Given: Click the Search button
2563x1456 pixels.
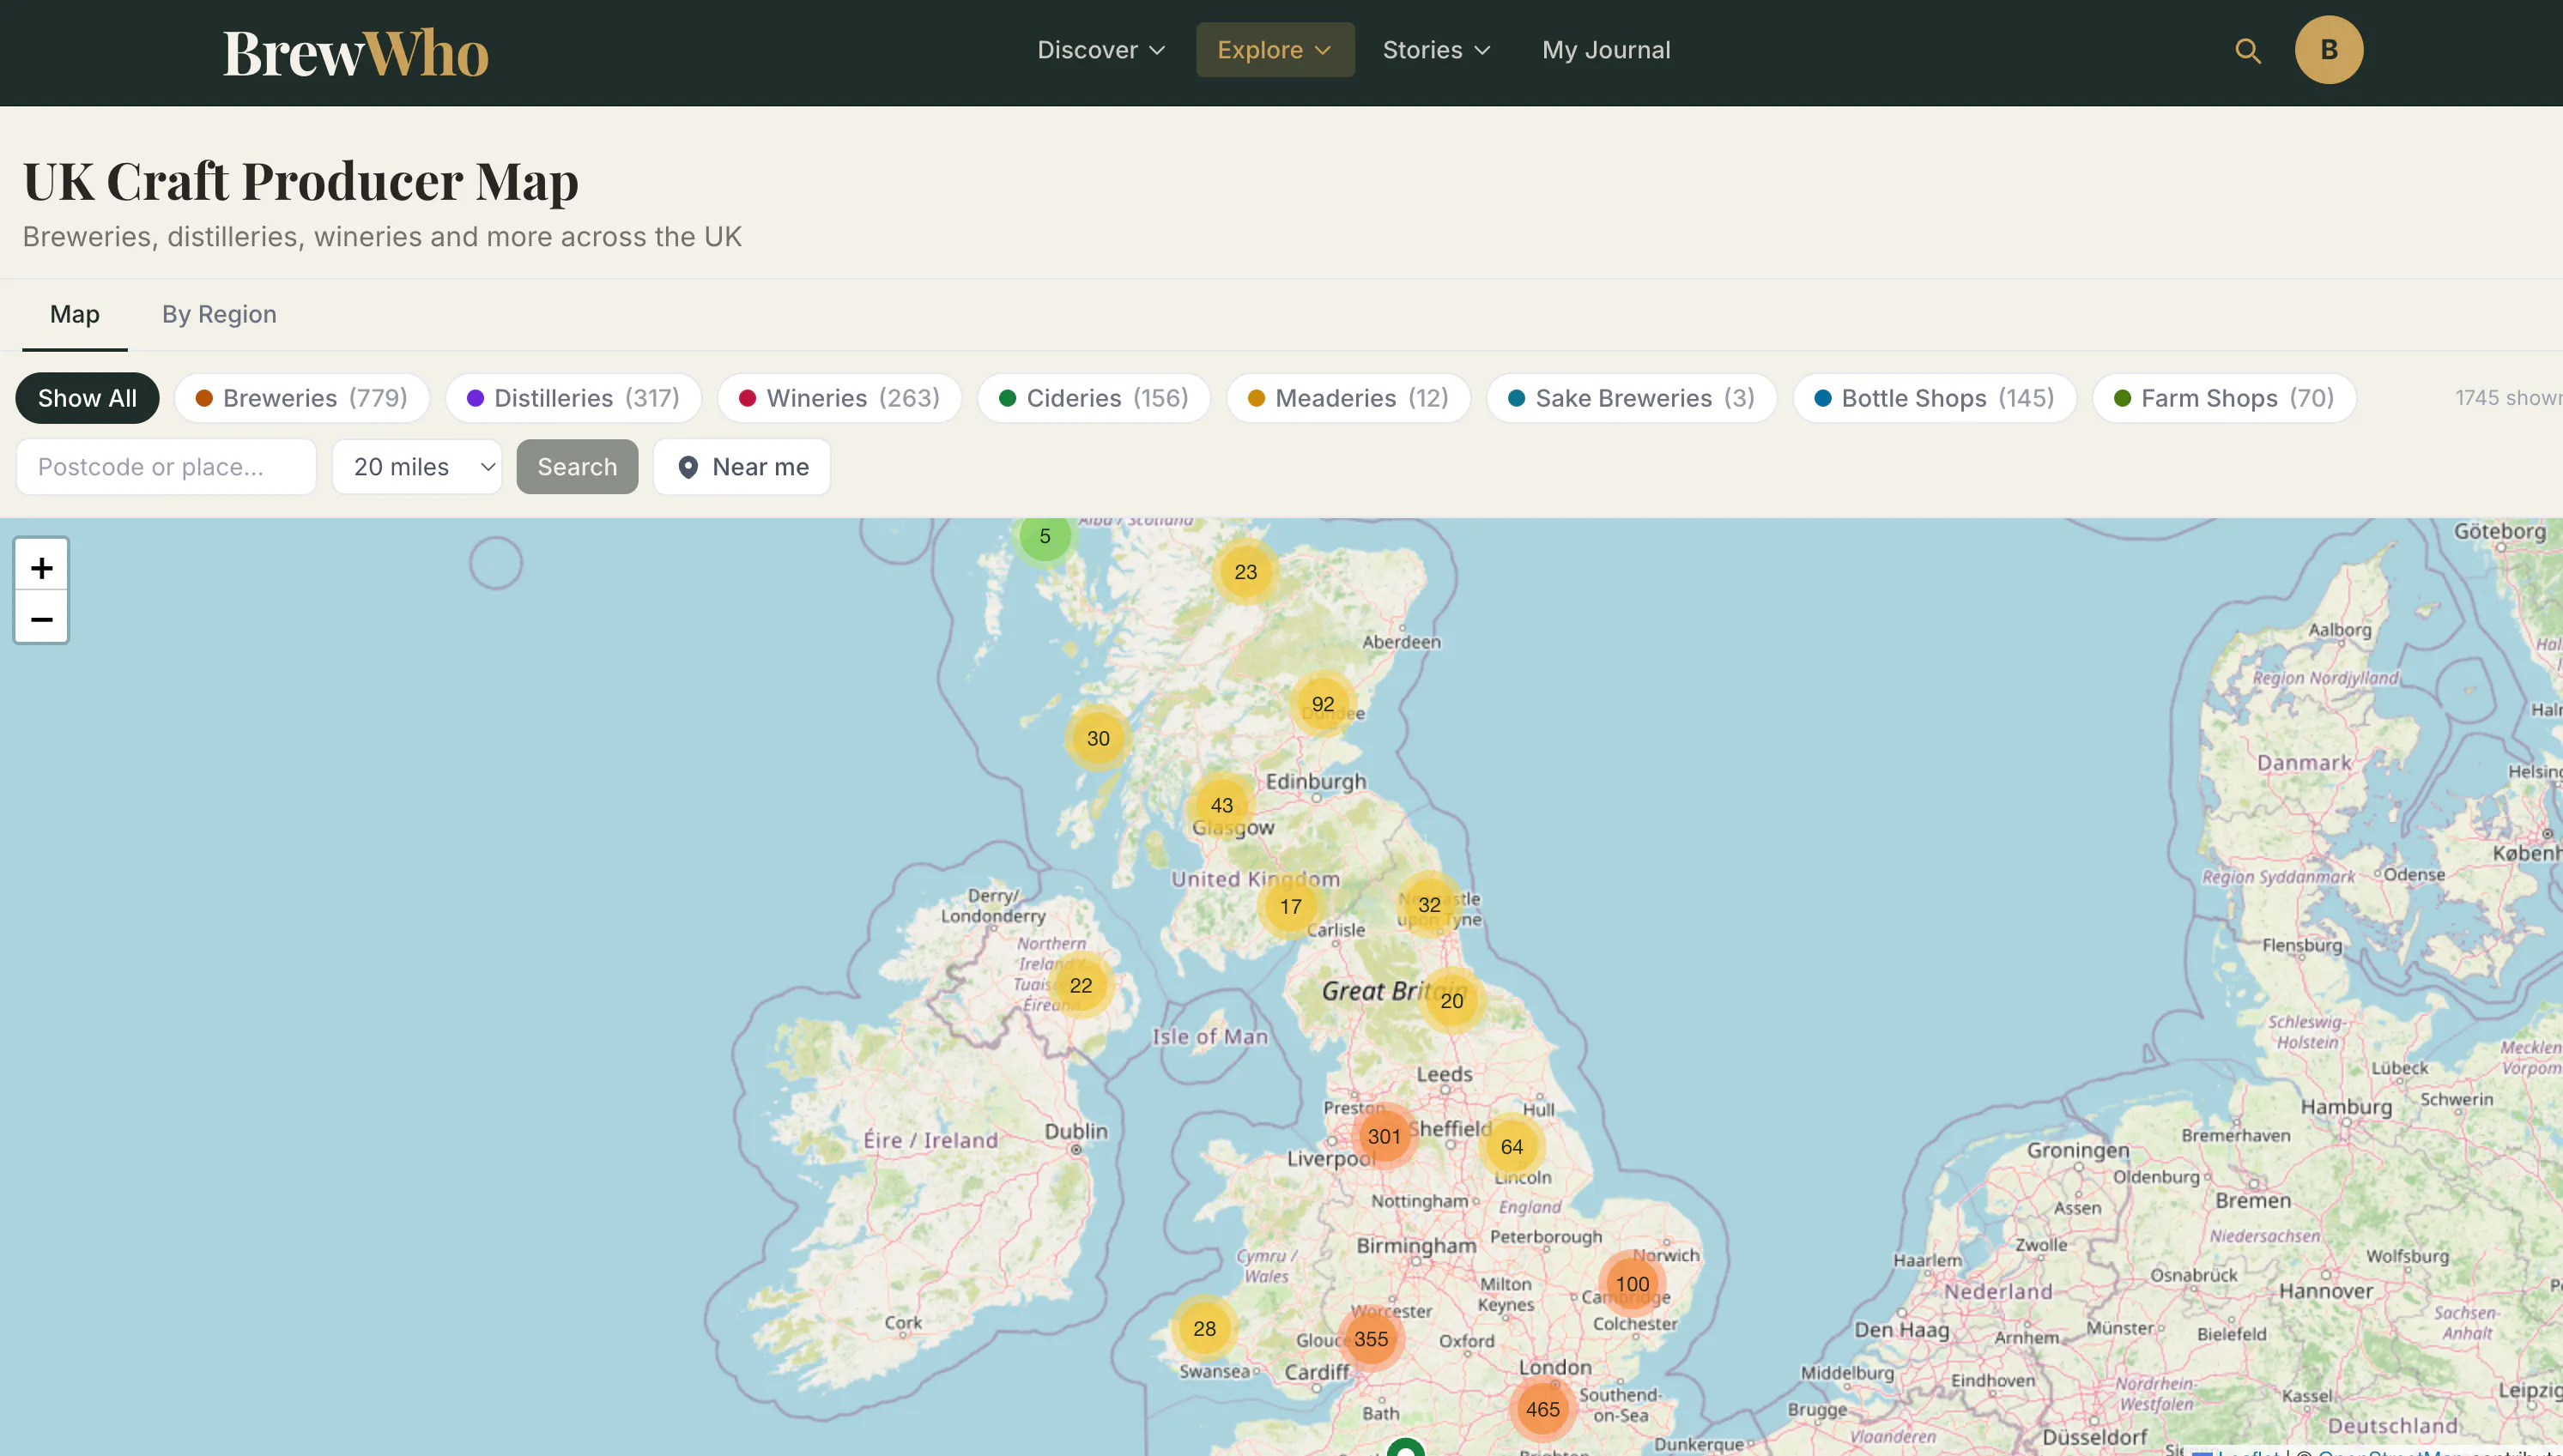Looking at the screenshot, I should pyautogui.click(x=577, y=467).
